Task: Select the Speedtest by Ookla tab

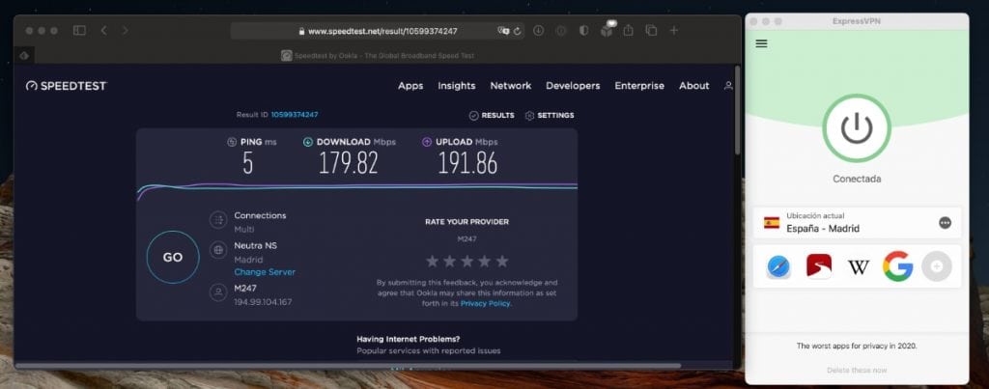Action: (x=378, y=55)
